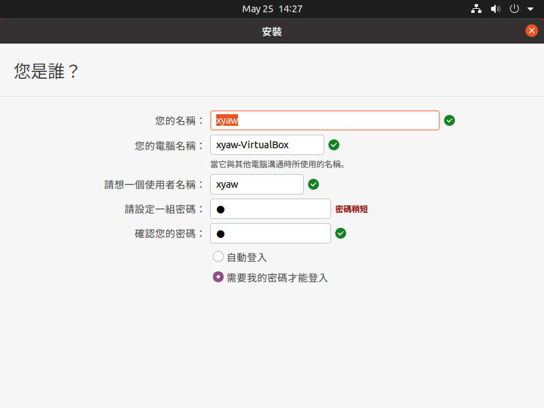544x408 pixels.
Task: Click the 請設定一組密碼： label
Action: point(164,209)
